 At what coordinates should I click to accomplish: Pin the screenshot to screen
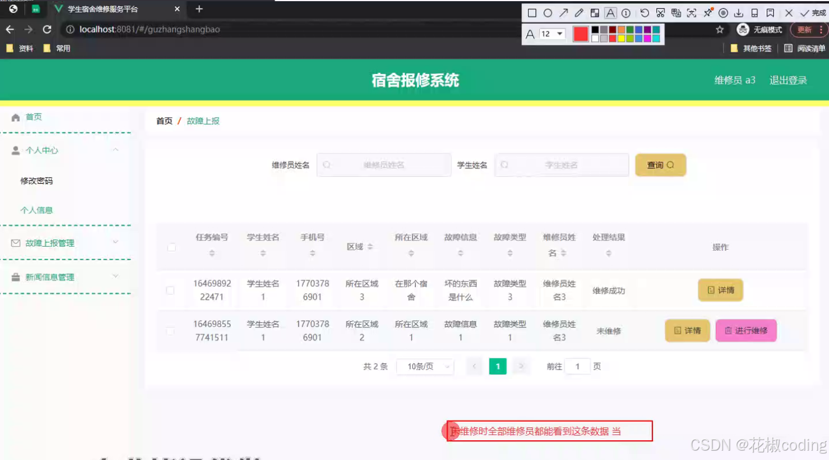[708, 13]
